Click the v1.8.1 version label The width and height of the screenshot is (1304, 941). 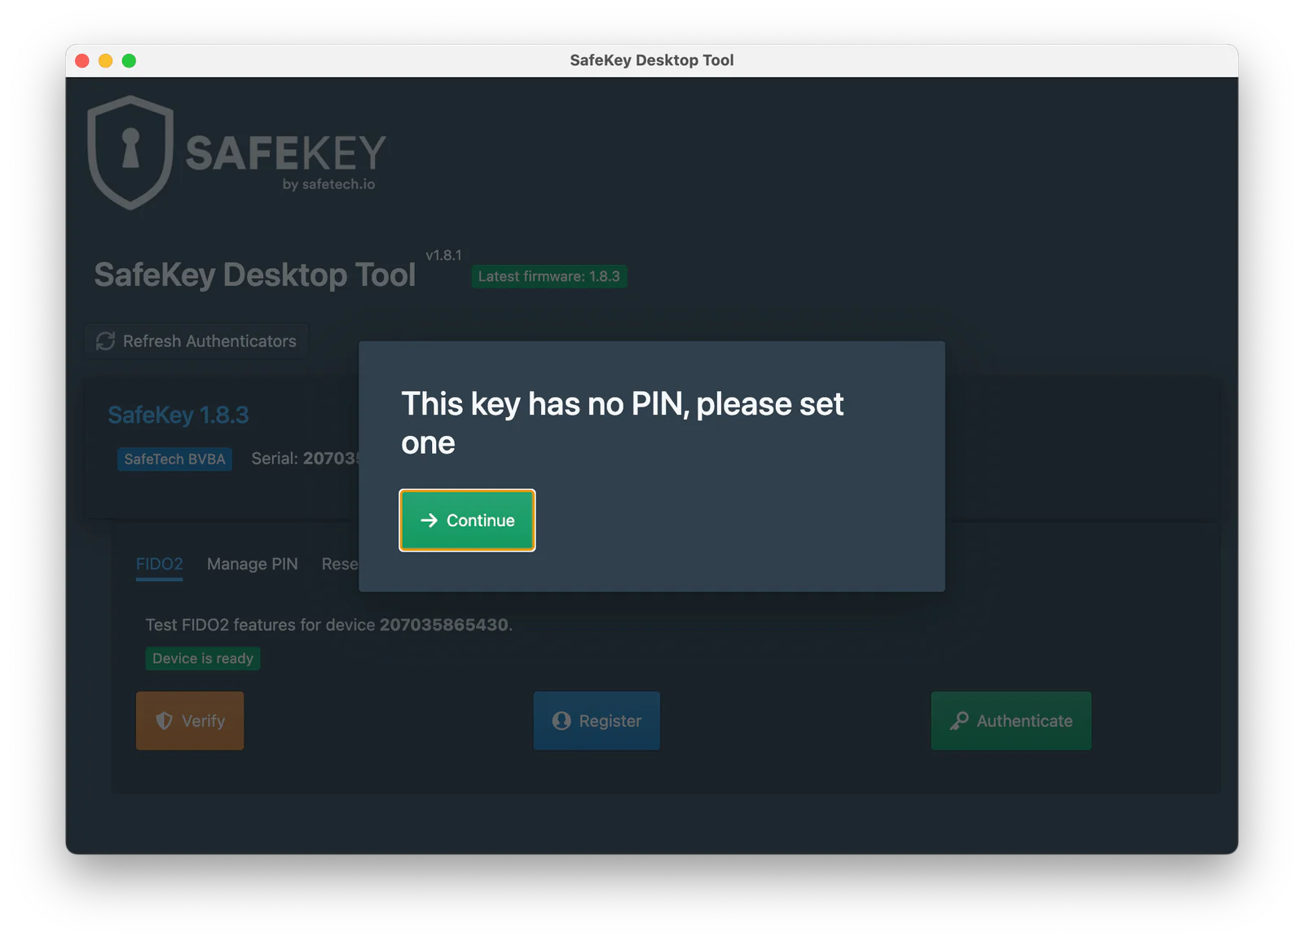coord(443,255)
